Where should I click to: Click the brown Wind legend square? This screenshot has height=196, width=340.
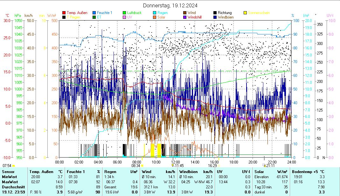pos(185,13)
